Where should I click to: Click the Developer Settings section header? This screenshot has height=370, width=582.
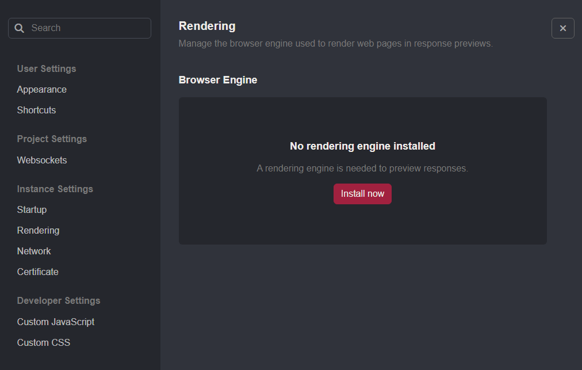pyautogui.click(x=58, y=300)
